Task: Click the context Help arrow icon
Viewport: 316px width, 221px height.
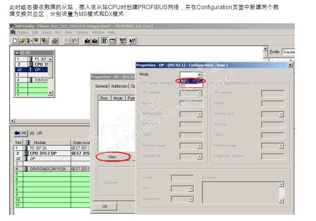Action: point(132,41)
